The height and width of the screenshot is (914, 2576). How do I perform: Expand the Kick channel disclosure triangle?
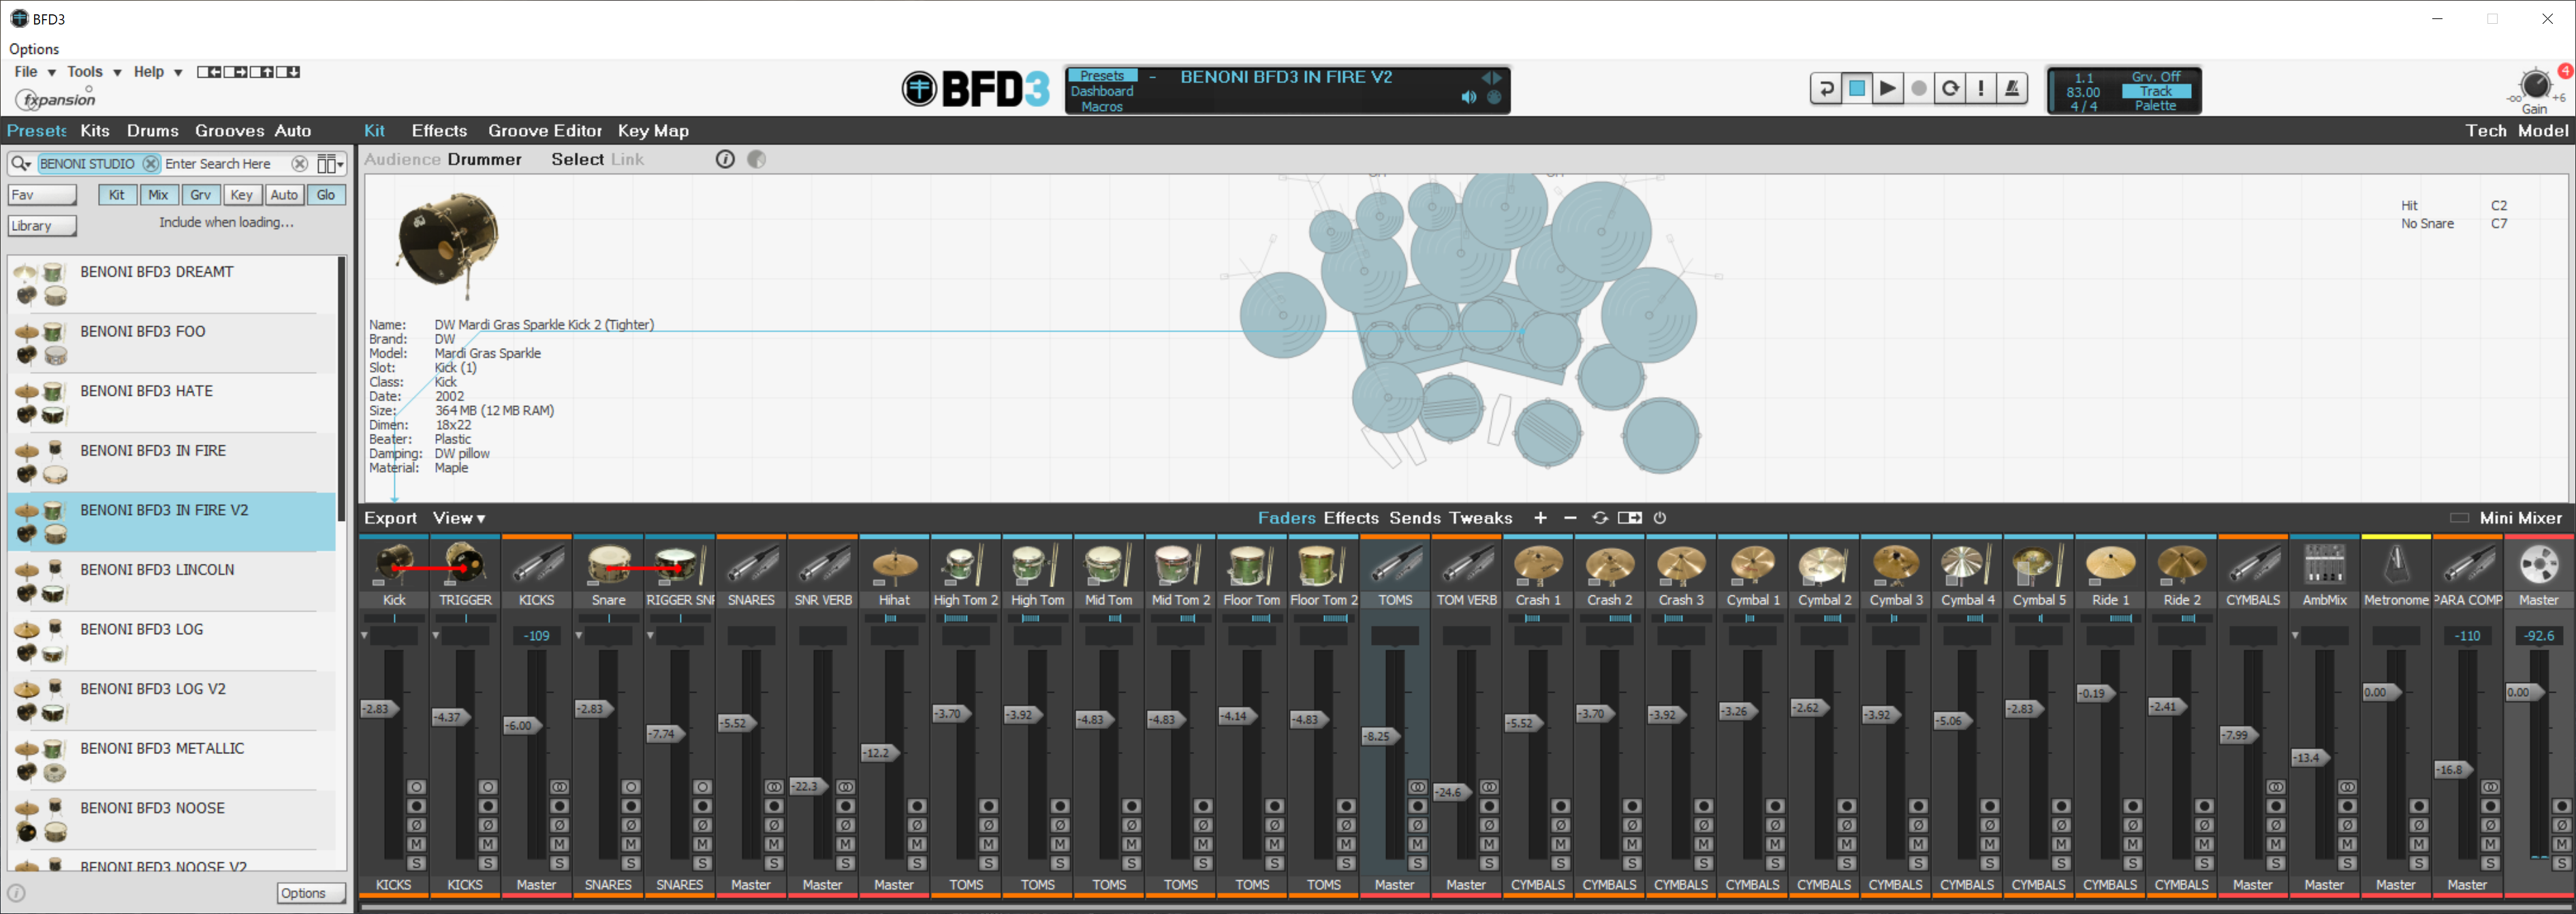364,635
